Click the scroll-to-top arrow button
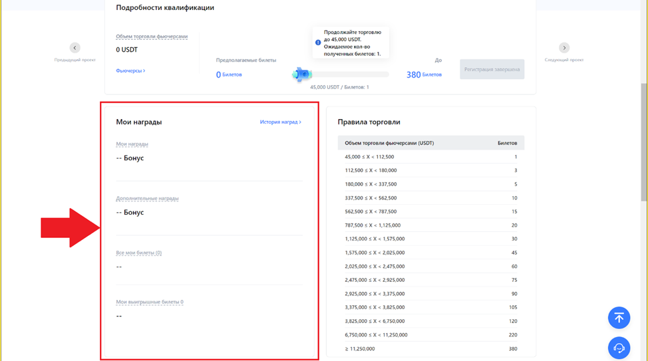The width and height of the screenshot is (648, 361). [x=619, y=318]
